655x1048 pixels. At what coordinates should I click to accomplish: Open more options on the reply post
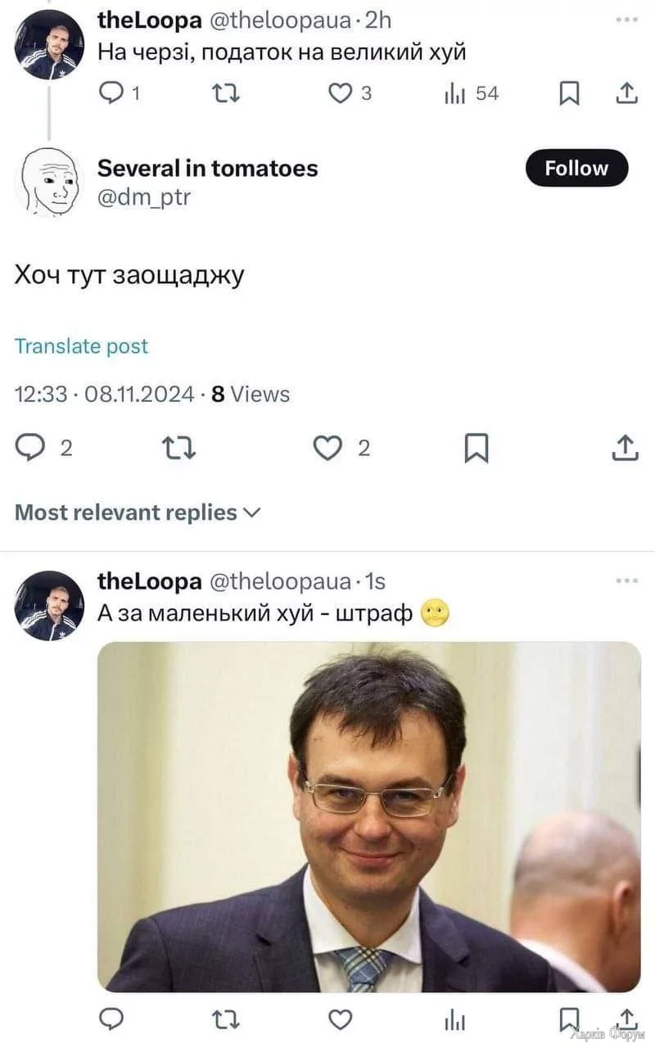[x=626, y=580]
